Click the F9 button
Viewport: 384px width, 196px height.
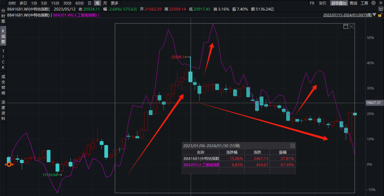click(x=312, y=3)
